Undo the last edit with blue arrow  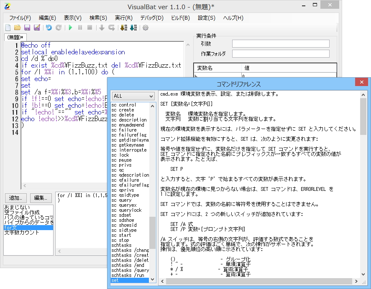pos(49,28)
